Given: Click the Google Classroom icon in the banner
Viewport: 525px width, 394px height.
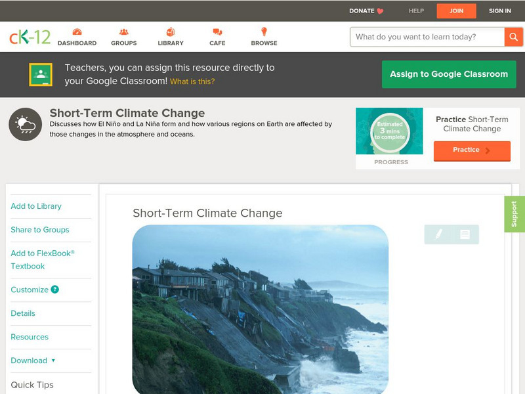Looking at the screenshot, I should (42, 72).
